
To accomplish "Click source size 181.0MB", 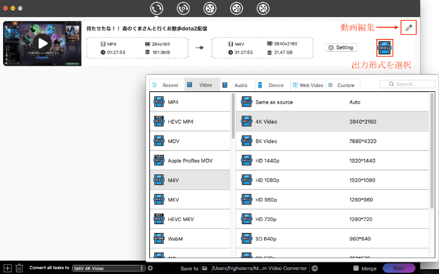I will (x=161, y=52).
